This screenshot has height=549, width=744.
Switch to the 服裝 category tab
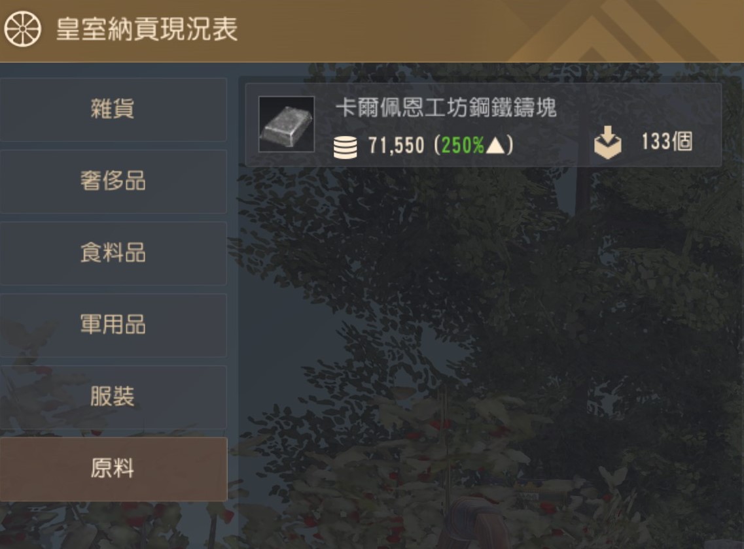click(113, 397)
